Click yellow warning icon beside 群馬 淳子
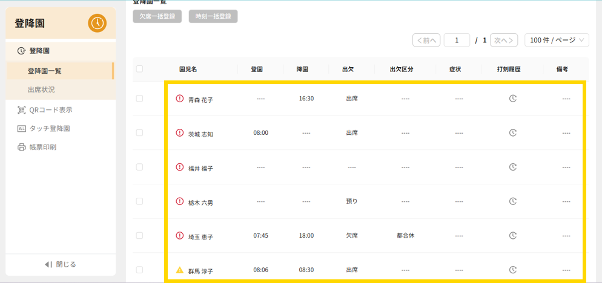This screenshot has height=283, width=602. click(x=179, y=270)
